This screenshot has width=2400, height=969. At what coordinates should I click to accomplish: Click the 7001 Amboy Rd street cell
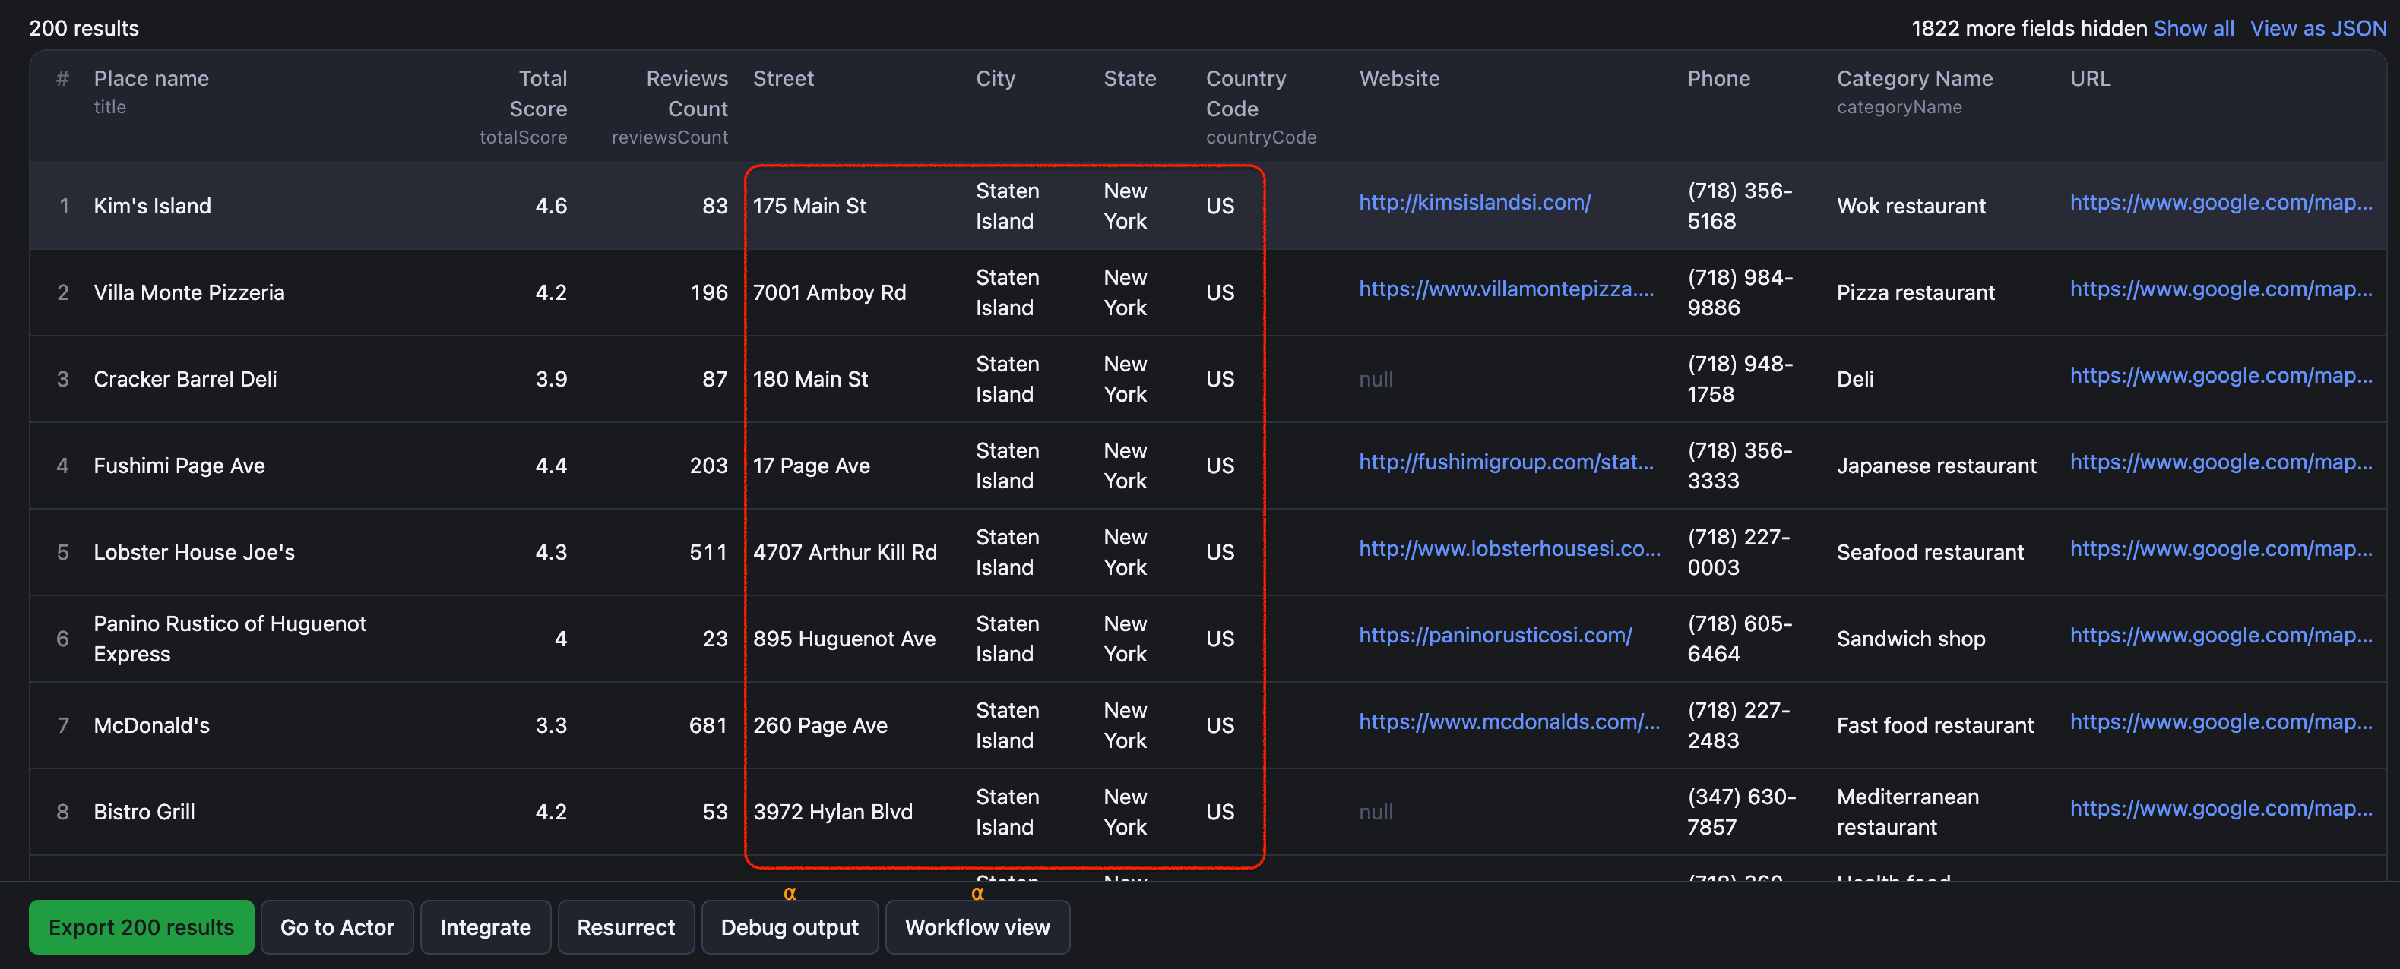point(829,292)
